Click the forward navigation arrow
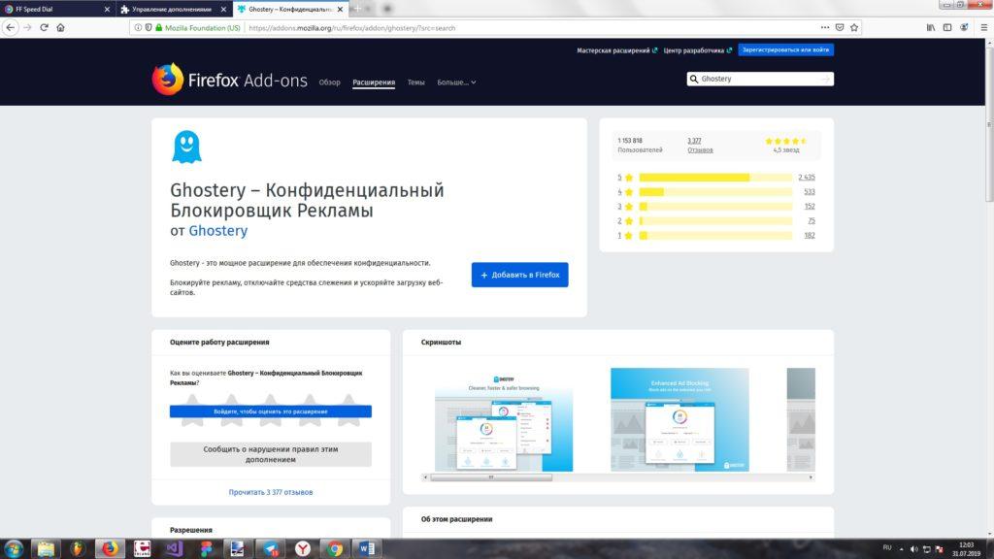Image resolution: width=994 pixels, height=559 pixels. 27,27
